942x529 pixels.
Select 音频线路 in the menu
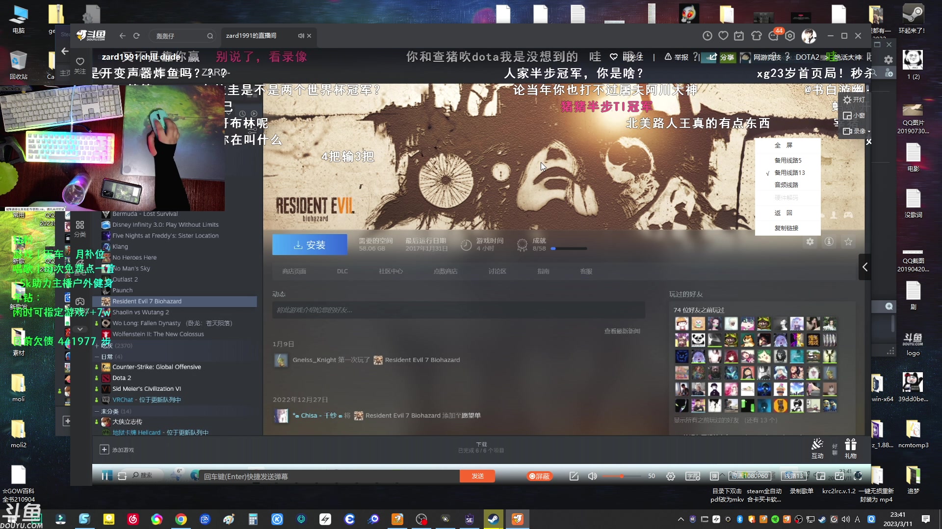pyautogui.click(x=786, y=185)
